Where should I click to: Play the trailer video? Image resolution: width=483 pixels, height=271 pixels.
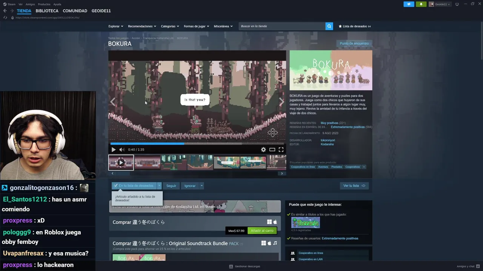(114, 149)
